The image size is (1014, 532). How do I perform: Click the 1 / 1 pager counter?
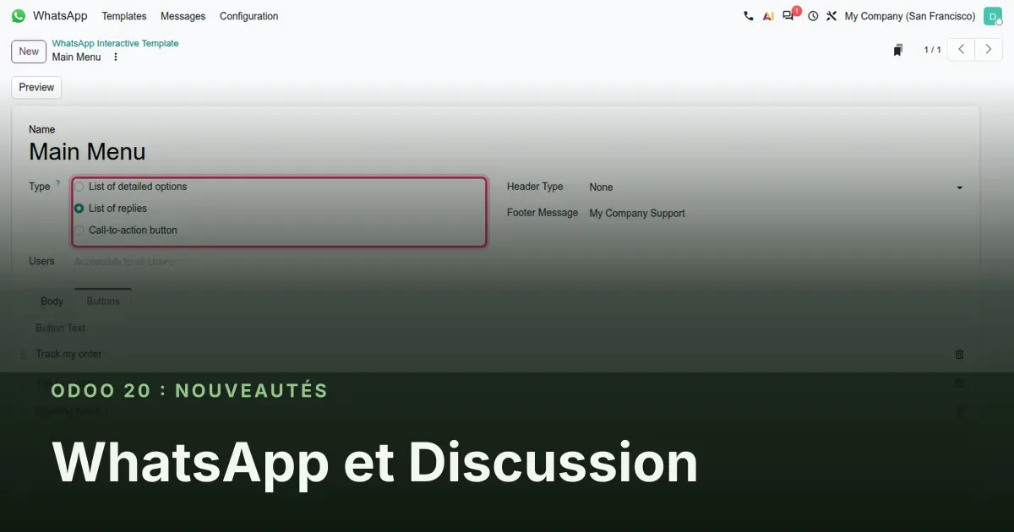tap(932, 50)
